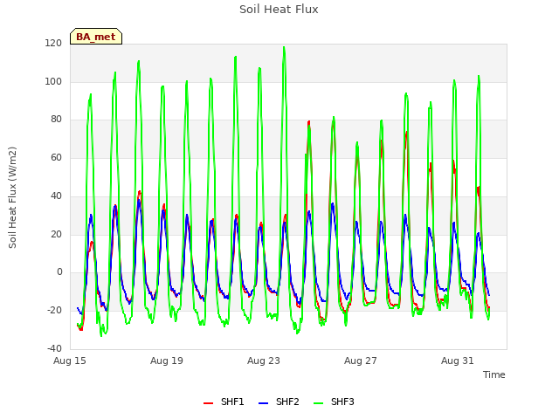Click the Soil Heat Flux chart title
Screen dimensions: 559x419
(x=279, y=10)
